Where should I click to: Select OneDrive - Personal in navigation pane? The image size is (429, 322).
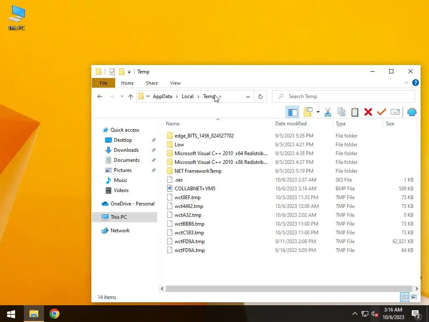(x=132, y=204)
